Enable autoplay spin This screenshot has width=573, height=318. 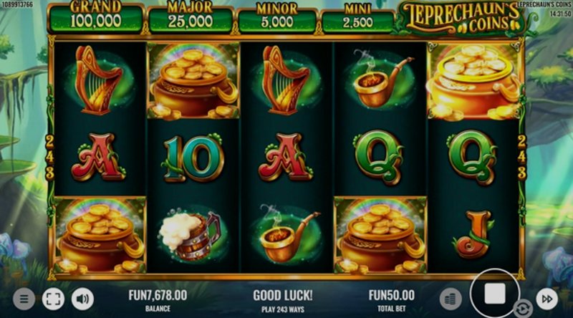[523, 309]
